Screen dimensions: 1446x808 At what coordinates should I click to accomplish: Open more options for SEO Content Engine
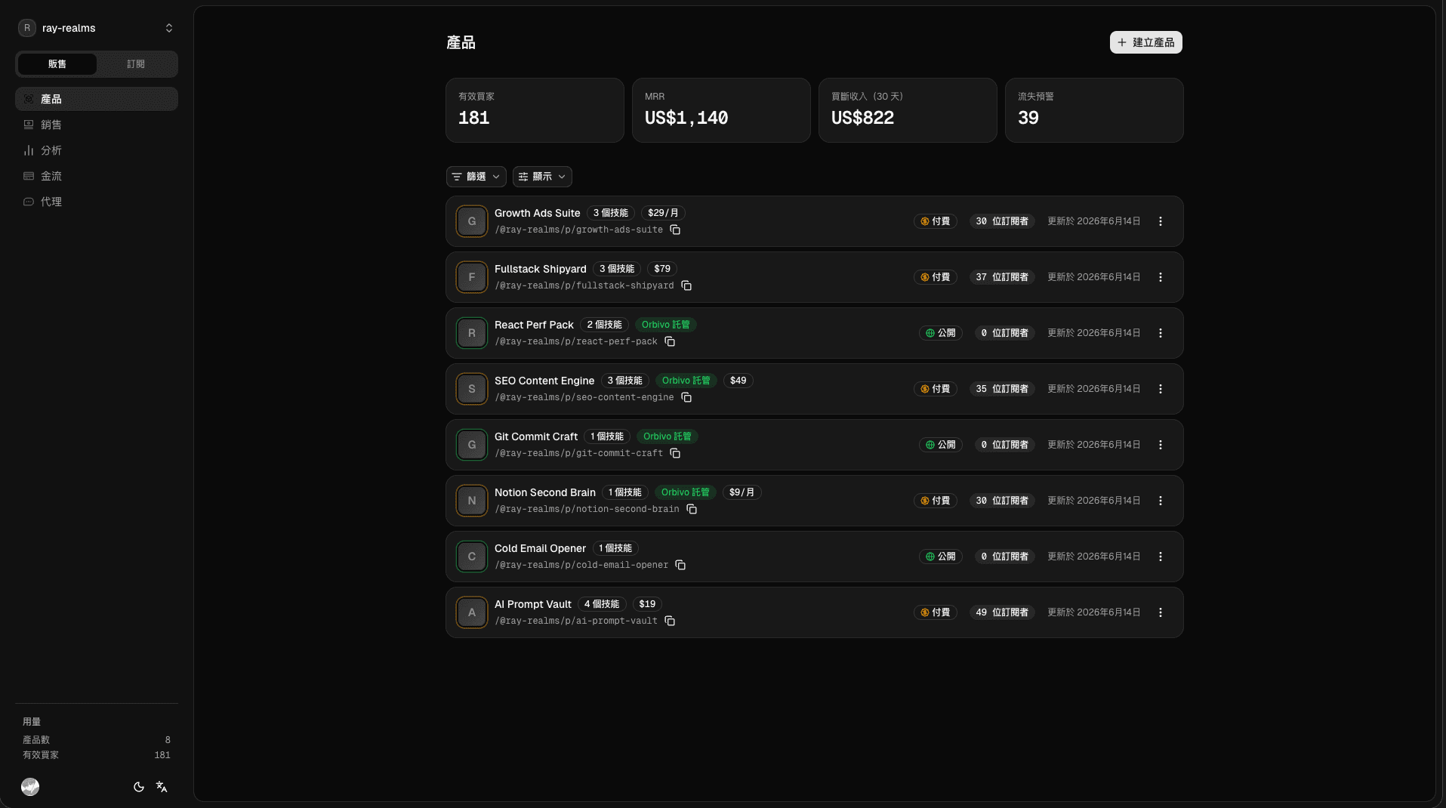[1161, 389]
